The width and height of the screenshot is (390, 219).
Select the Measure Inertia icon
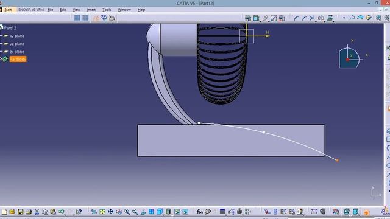click(x=322, y=212)
